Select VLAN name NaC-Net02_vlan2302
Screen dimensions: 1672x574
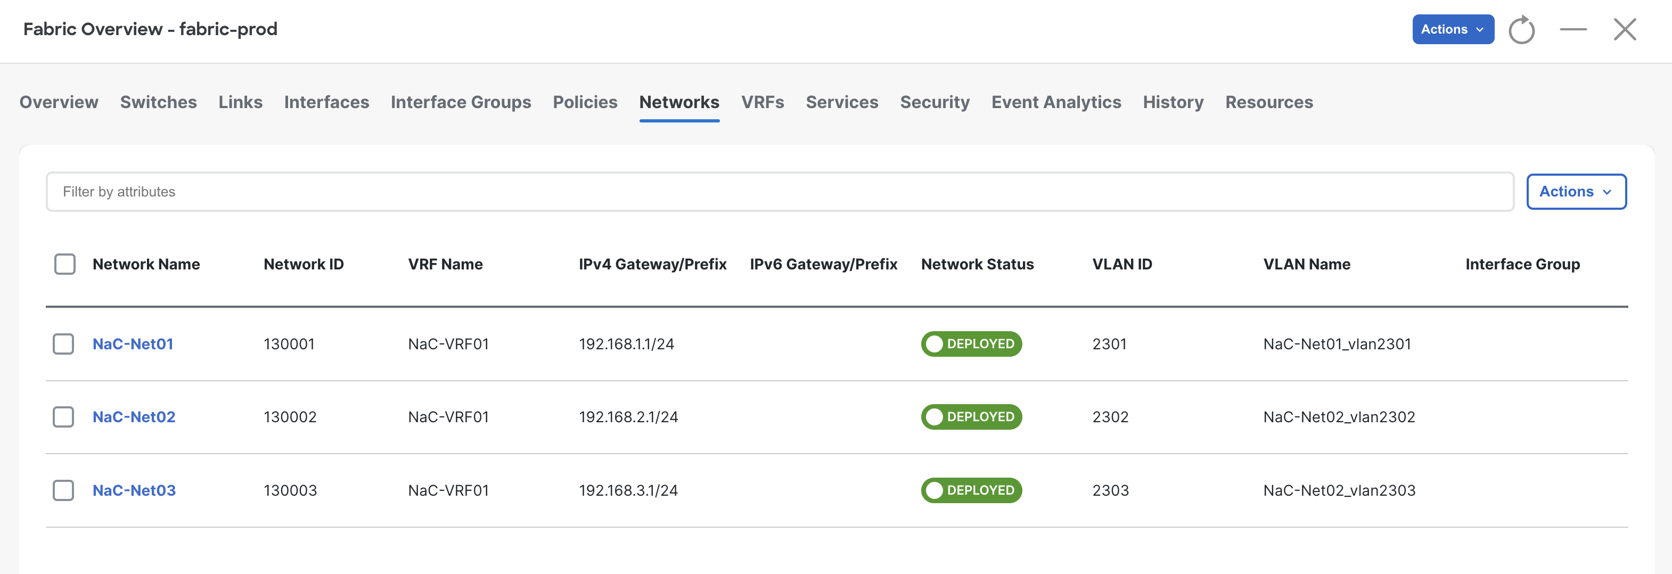[x=1339, y=417]
